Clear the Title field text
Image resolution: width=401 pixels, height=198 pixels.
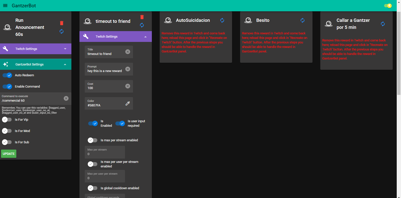(128, 52)
